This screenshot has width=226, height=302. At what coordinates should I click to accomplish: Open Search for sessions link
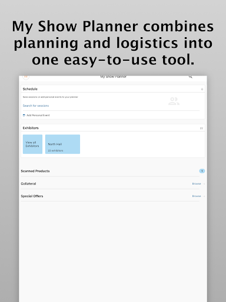(36, 106)
